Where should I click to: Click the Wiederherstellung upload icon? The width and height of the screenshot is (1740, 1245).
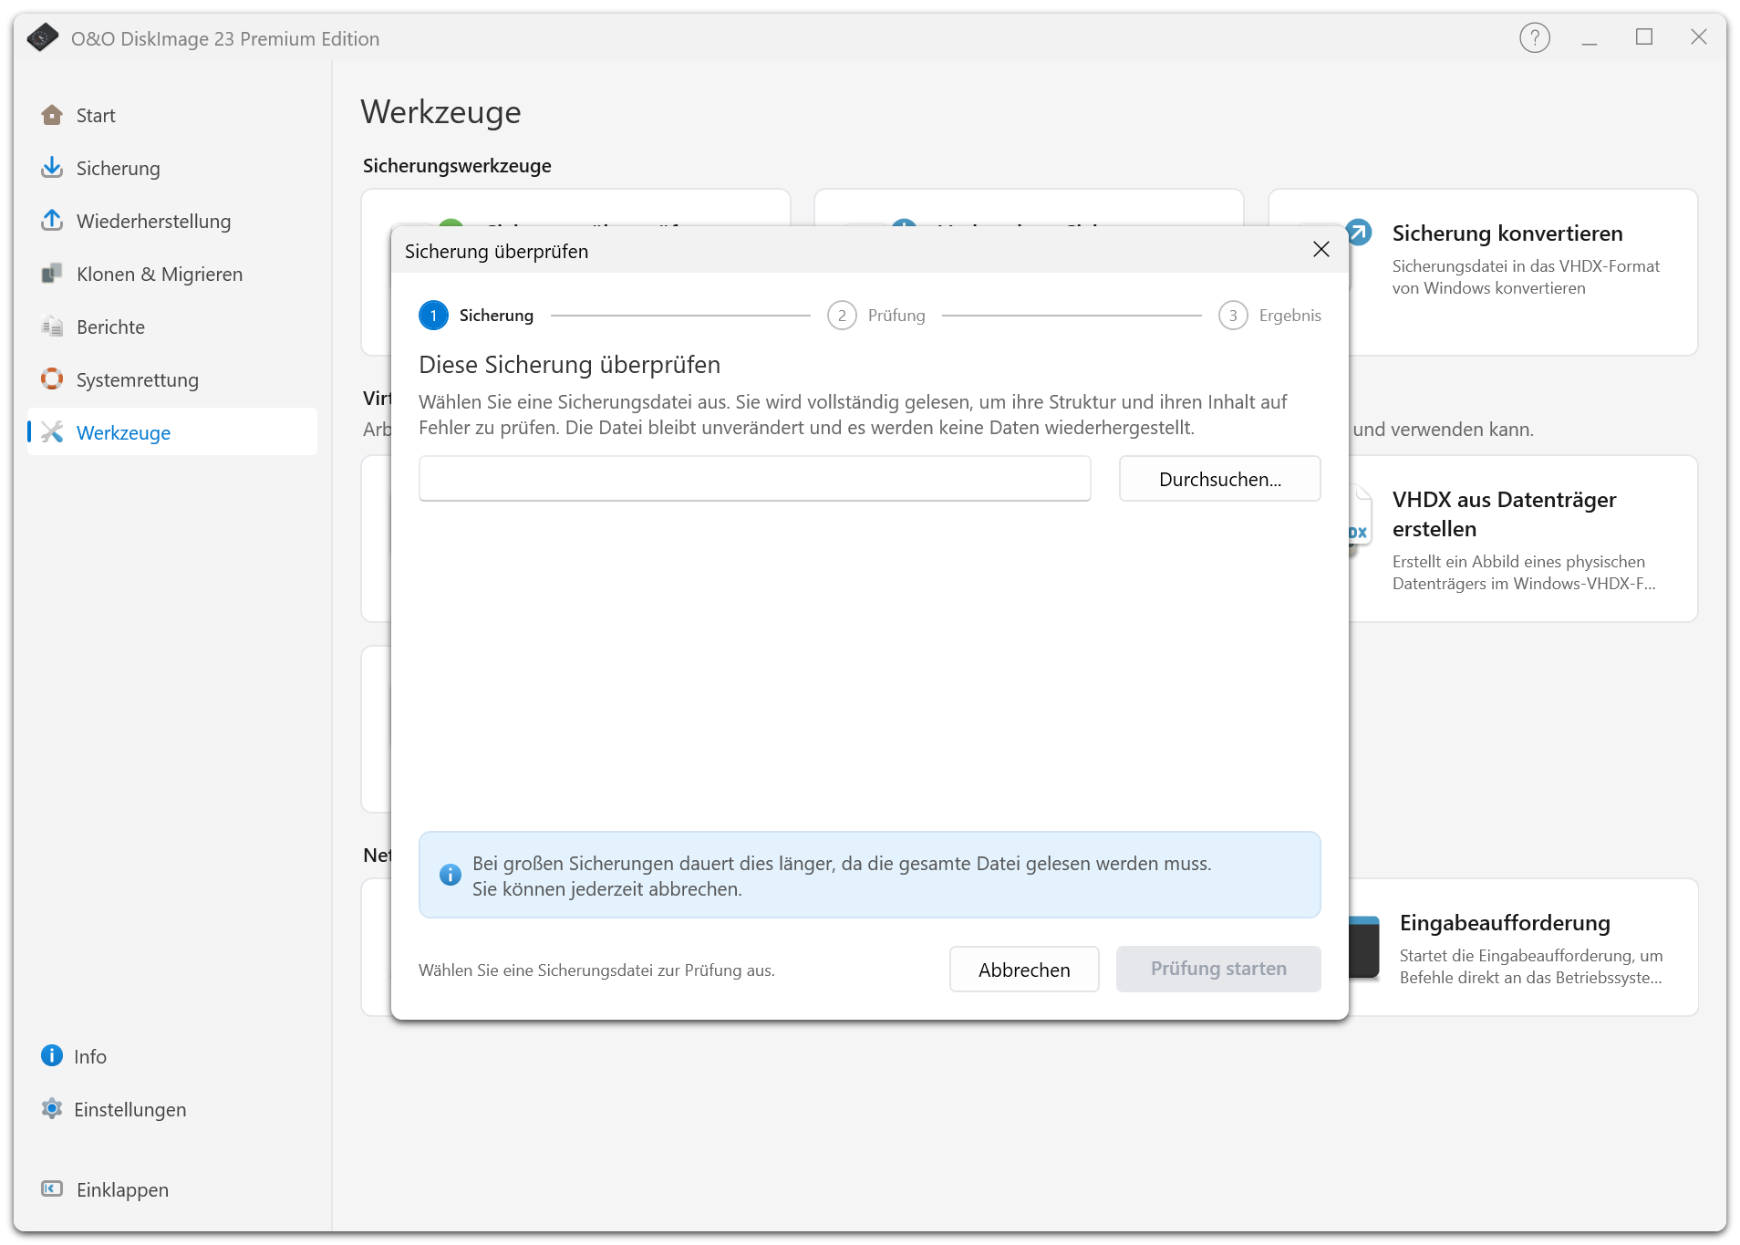[52, 221]
